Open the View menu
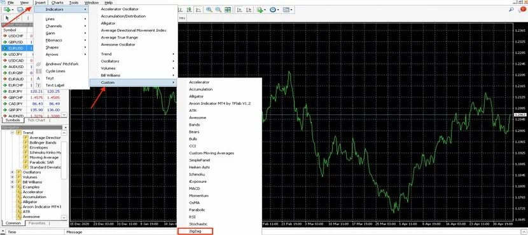 pos(24,3)
